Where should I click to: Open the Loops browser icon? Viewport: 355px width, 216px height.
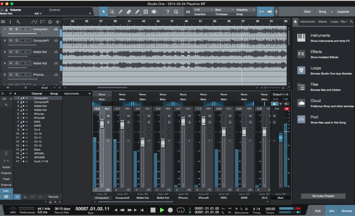tap(301, 70)
